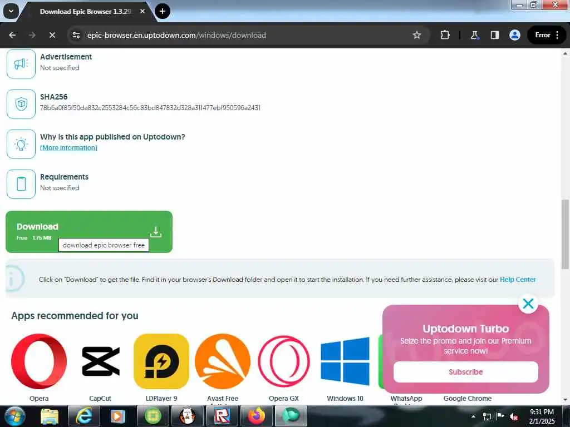Viewport: 570px width, 427px height.
Task: Bookmark this page with the star icon
Action: click(416, 35)
